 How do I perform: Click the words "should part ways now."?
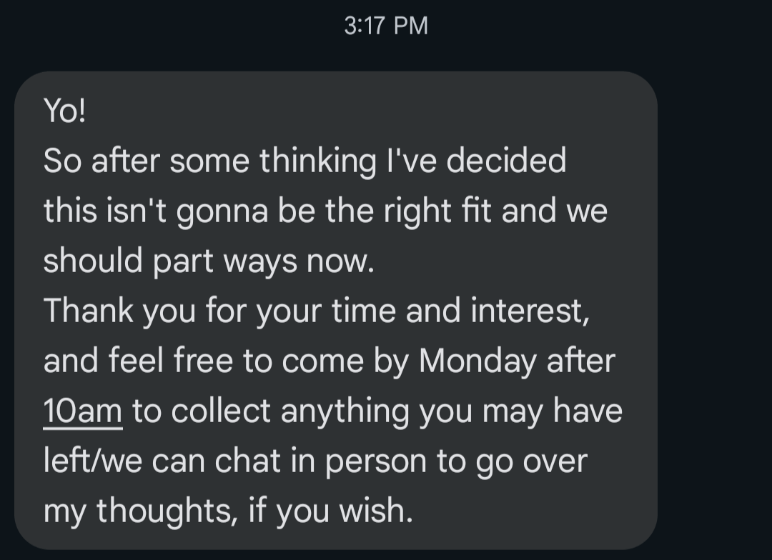(209, 262)
